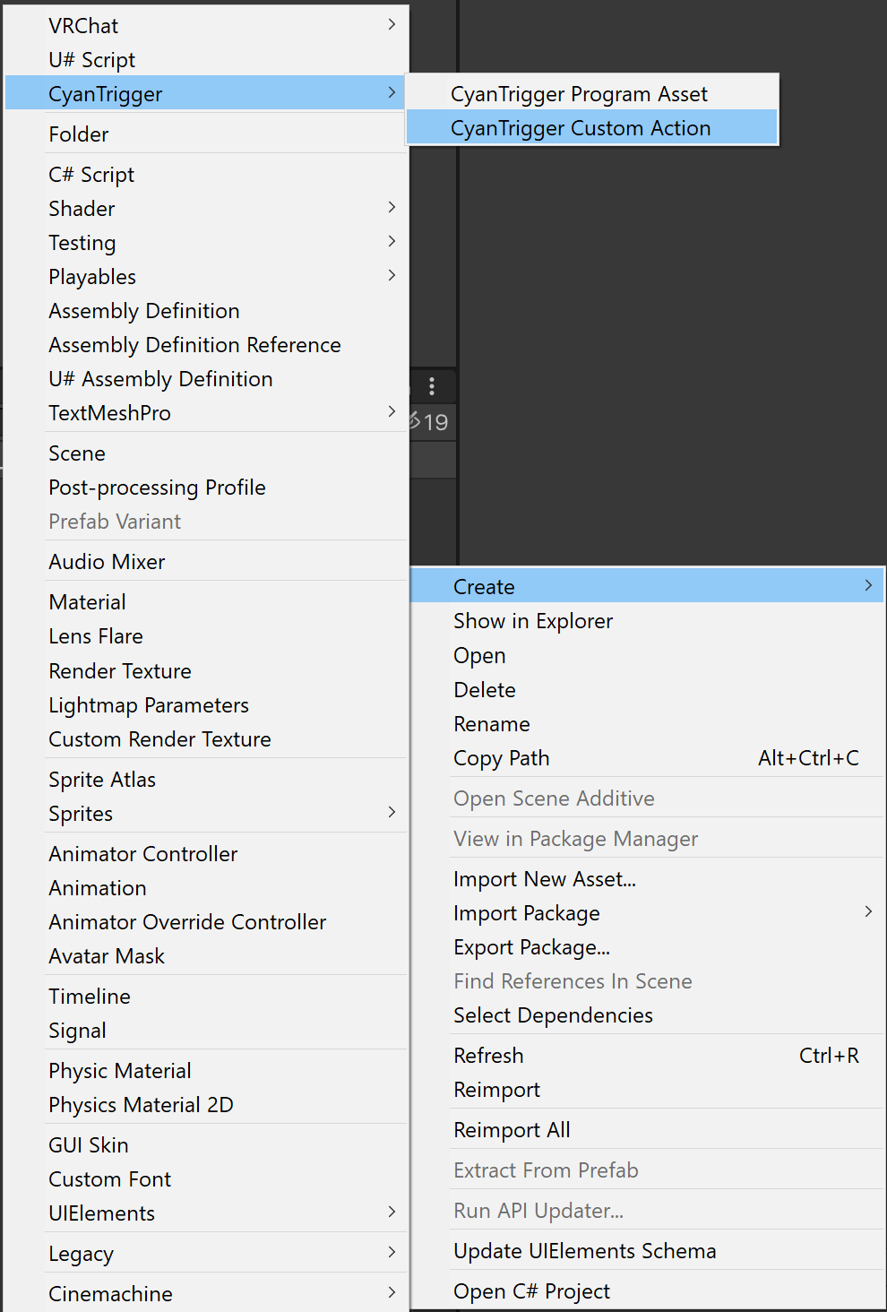Expand the VRChat submenu arrow
This screenshot has height=1312, width=887.
(392, 24)
